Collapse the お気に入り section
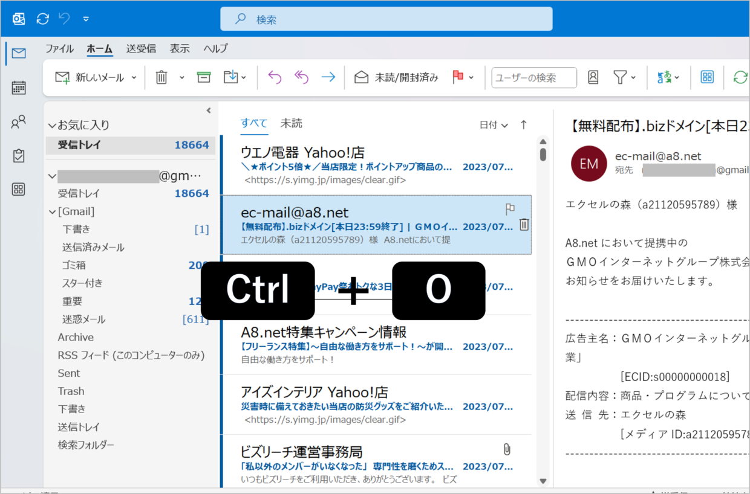This screenshot has width=750, height=494. [x=52, y=126]
